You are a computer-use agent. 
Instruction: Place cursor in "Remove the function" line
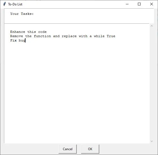31,36
